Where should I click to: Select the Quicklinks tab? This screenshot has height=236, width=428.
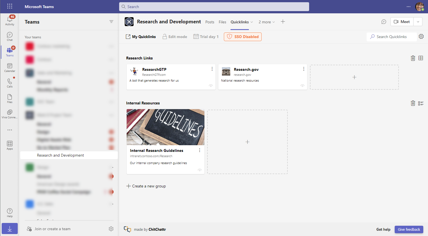click(240, 22)
